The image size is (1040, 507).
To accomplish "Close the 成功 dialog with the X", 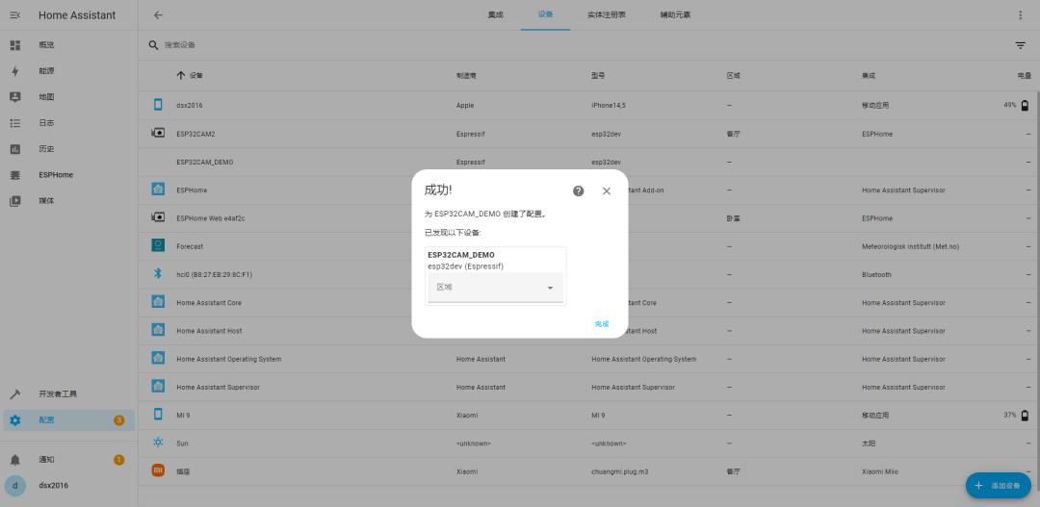I will [x=607, y=190].
